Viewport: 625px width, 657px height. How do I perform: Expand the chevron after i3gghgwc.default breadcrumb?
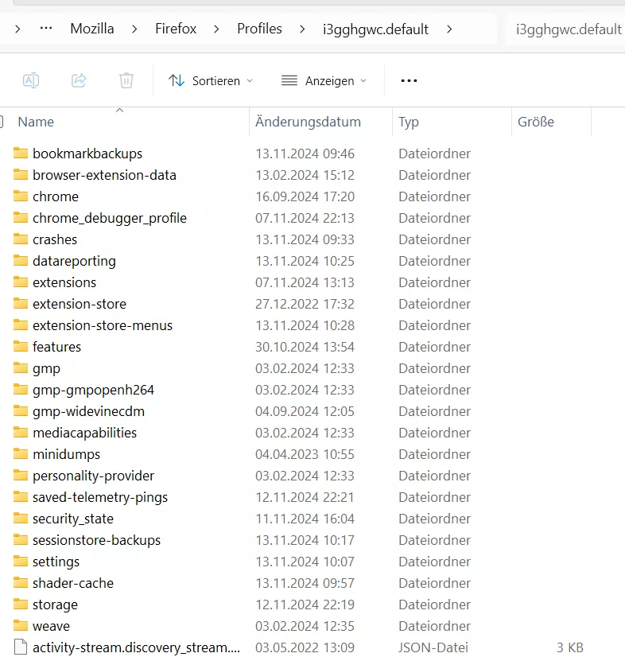pyautogui.click(x=449, y=29)
